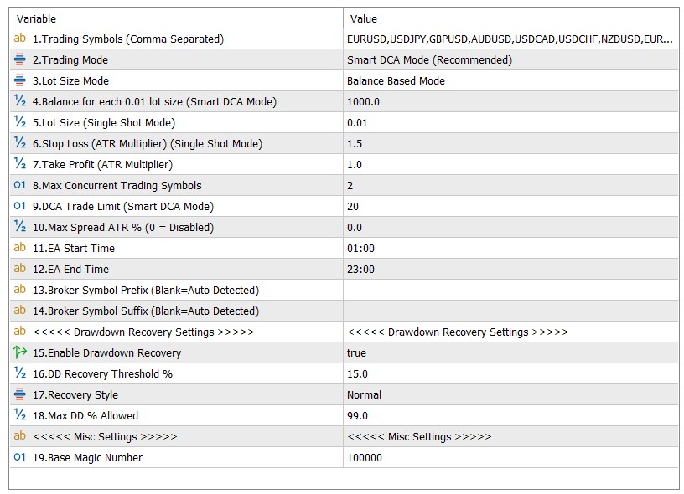The height and width of the screenshot is (494, 684).
Task: Click the double-type icon beside Lot Size (Single Shot Mode)
Action: tap(19, 122)
